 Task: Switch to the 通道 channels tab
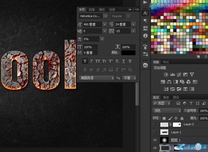tap(166, 97)
